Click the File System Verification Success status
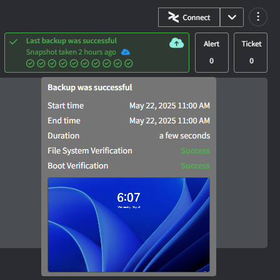The image size is (280, 280). pos(195,151)
